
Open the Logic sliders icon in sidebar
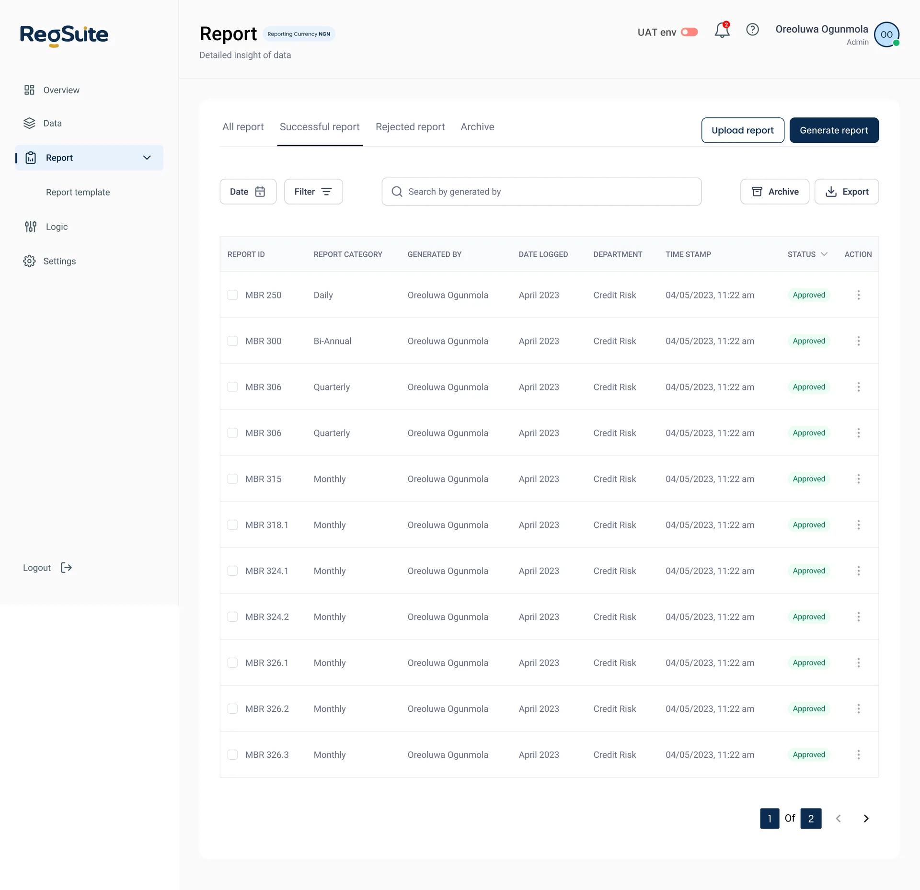tap(31, 227)
